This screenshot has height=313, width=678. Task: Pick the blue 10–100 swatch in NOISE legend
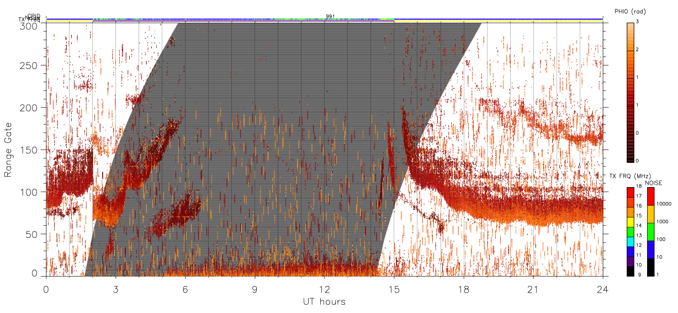point(650,250)
